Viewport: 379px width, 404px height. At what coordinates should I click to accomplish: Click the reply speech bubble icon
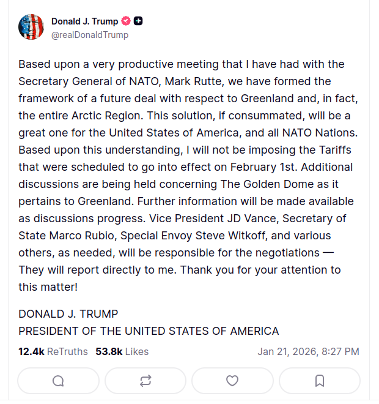[58, 381]
